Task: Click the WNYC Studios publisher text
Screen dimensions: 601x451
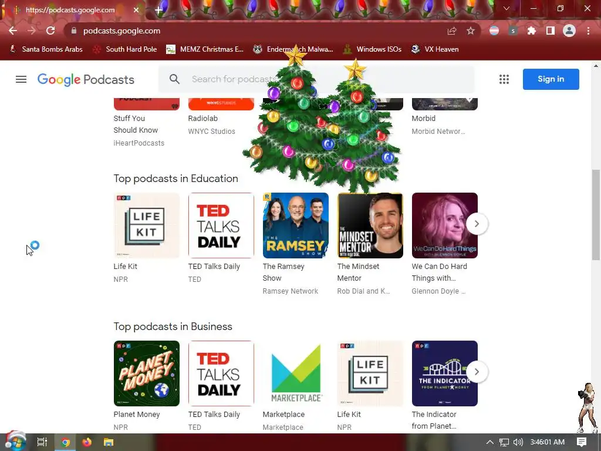Action: [211, 132]
